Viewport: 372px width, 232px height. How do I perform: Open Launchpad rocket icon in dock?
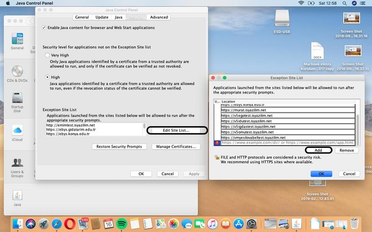[43, 223]
